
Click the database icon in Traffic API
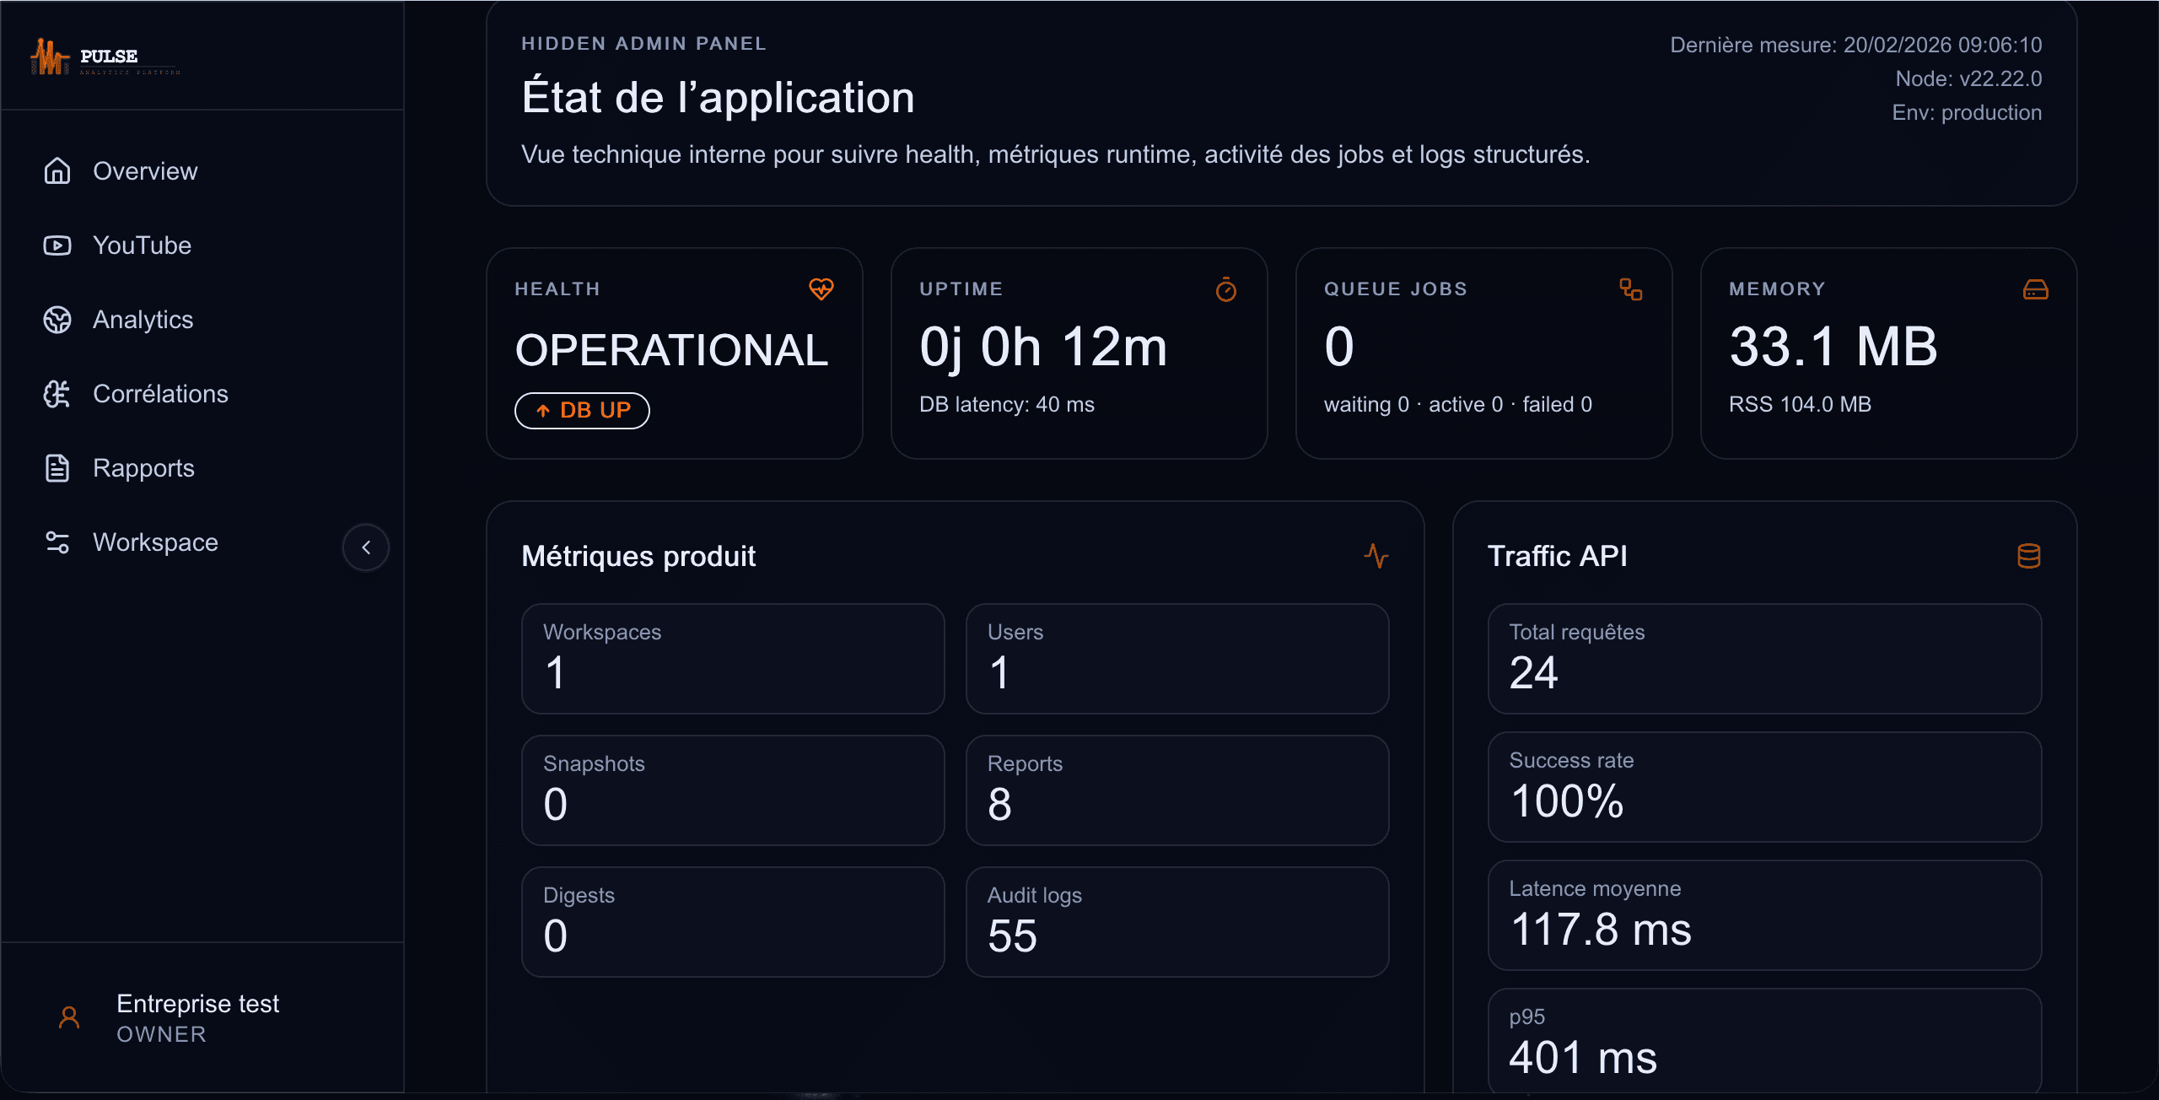coord(2028,556)
